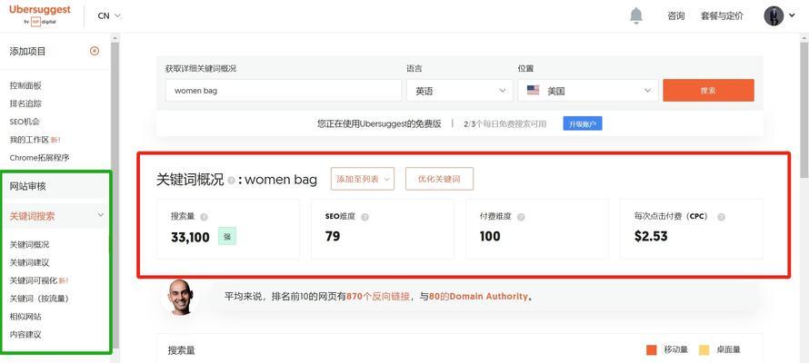
Task: Go to 排名追踪 in sidebar
Action: 25,103
